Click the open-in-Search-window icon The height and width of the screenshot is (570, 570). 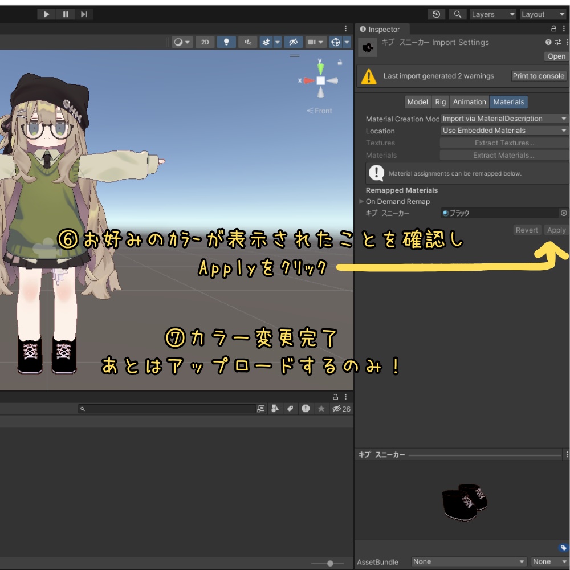click(x=260, y=409)
